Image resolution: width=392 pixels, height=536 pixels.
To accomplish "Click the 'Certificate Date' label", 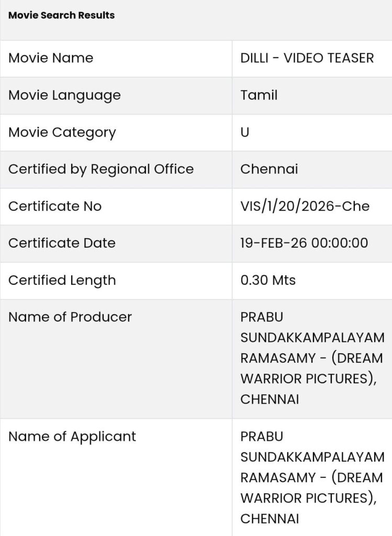I will point(62,243).
